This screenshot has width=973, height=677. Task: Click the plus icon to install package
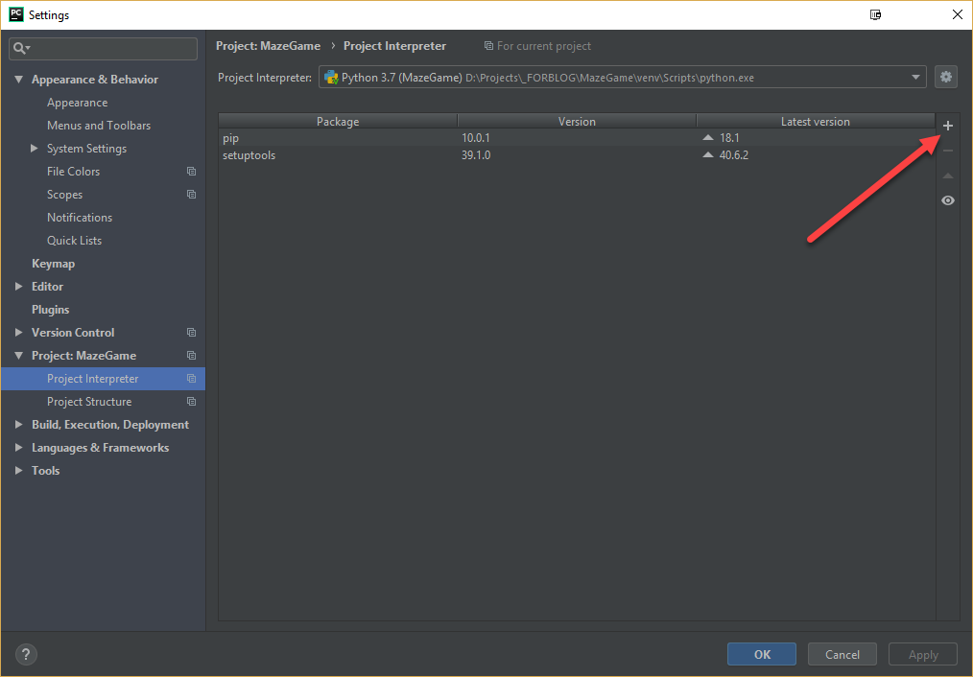tap(948, 126)
